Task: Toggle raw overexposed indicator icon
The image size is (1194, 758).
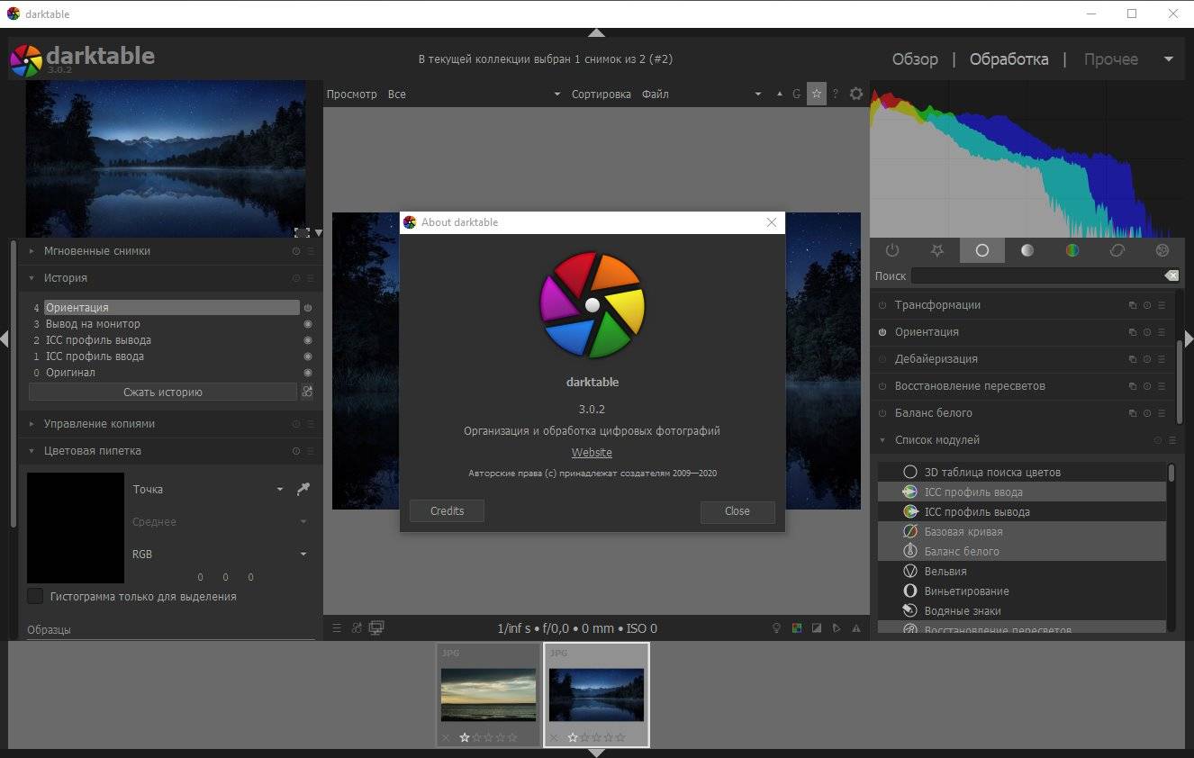Action: (796, 628)
